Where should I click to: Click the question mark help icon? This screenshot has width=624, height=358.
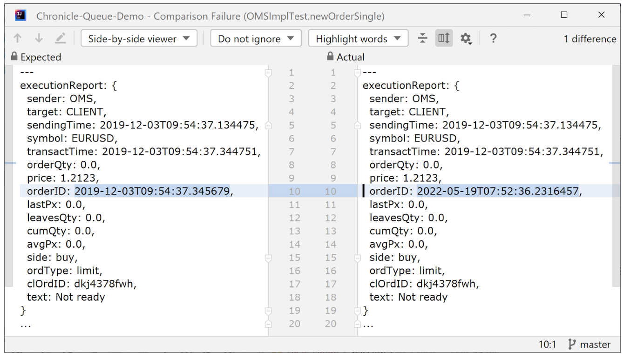coord(493,39)
